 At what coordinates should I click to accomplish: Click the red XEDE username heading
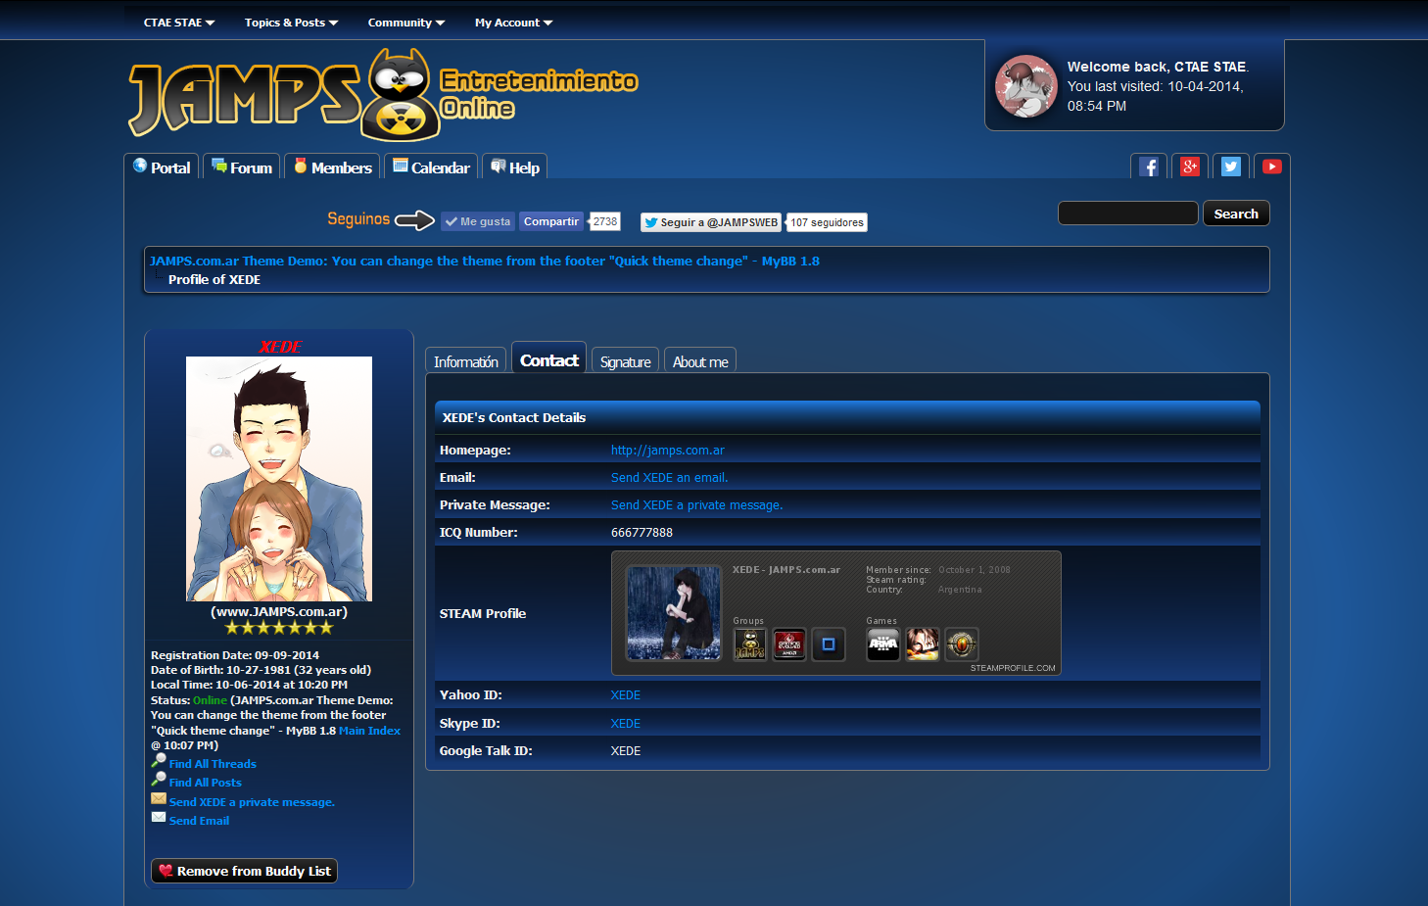point(280,347)
